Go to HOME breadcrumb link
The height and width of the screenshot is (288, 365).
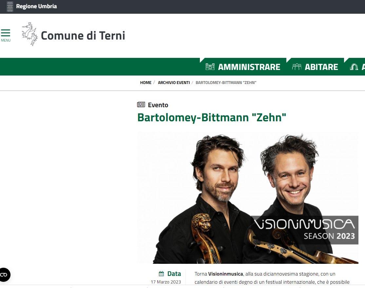tap(146, 83)
